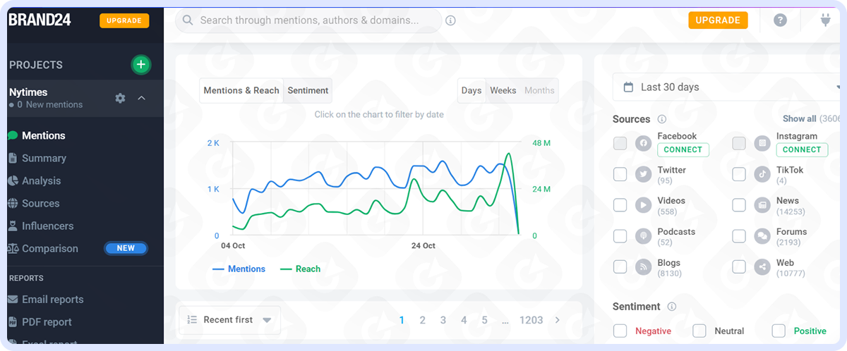Screen dimensions: 847x351
Task: Tick the Negative sentiment checkbox
Action: tap(620, 331)
